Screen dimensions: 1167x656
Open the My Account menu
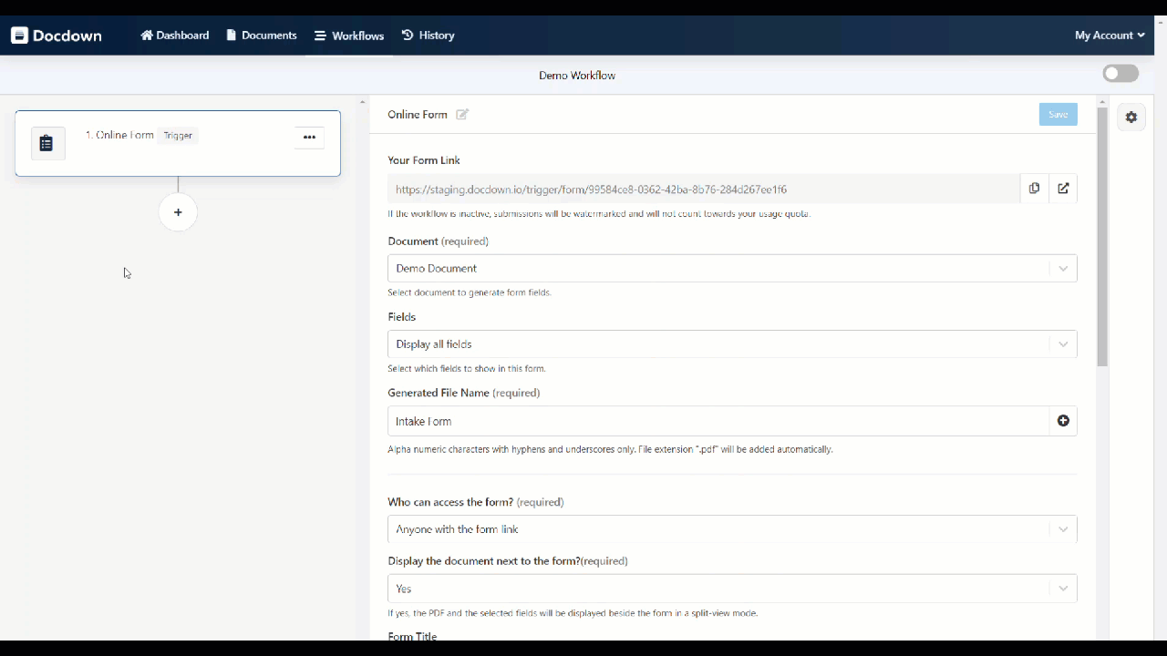click(1109, 36)
